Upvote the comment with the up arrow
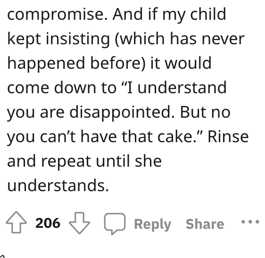The height and width of the screenshot is (258, 265). [x=16, y=222]
